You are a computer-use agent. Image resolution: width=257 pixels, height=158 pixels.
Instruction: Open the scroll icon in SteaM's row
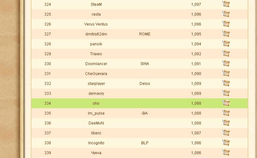[226, 4]
